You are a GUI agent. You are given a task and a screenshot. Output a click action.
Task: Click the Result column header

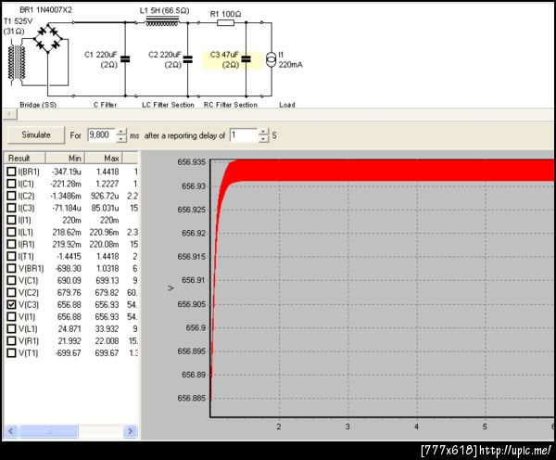[24, 158]
